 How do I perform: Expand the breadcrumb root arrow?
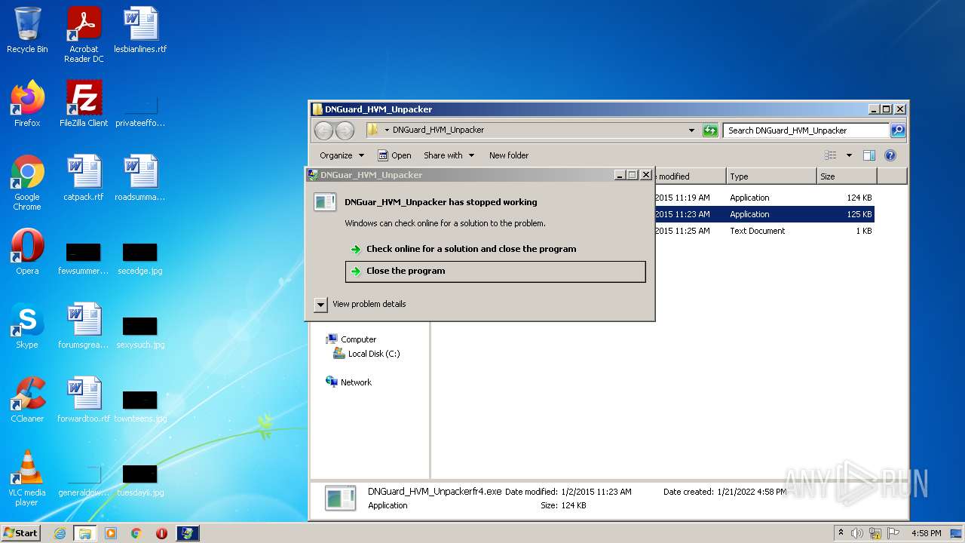click(387, 130)
